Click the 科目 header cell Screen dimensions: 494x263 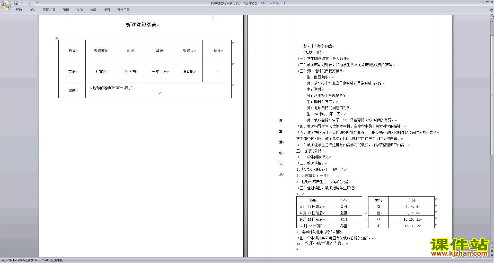pos(72,51)
